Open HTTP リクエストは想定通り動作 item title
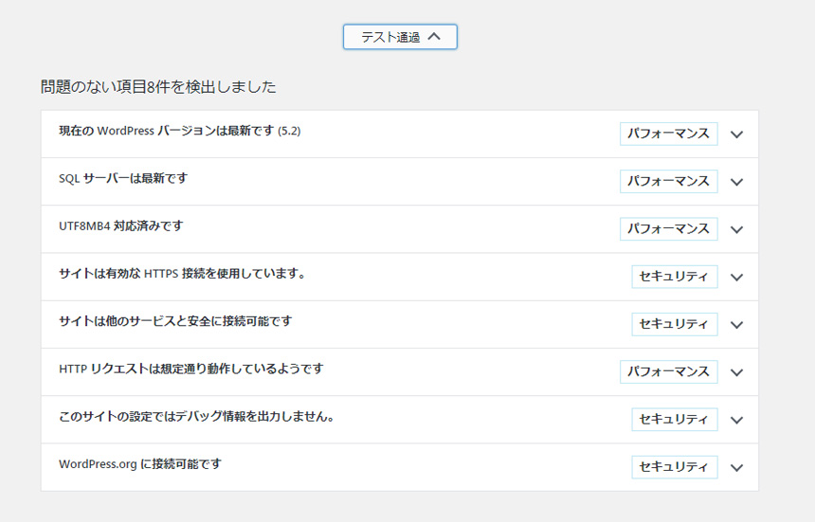Viewport: 815px width, 522px height. point(191,369)
